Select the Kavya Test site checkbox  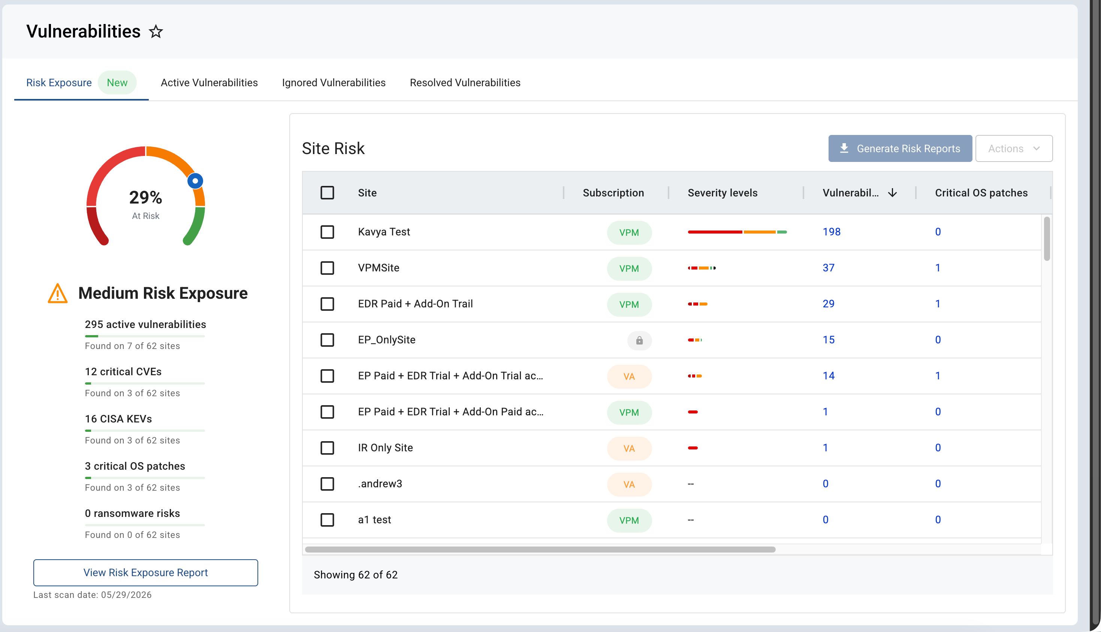[x=327, y=232]
